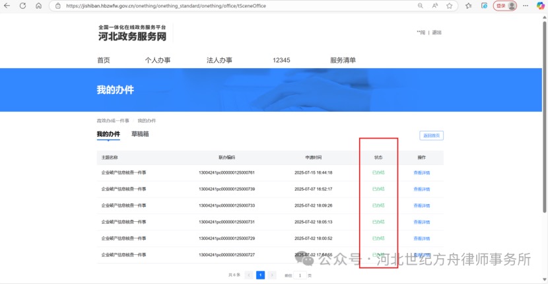Screen dimensions: 548x284
Task: Open the Edge IE mode icon
Action: [484, 6]
